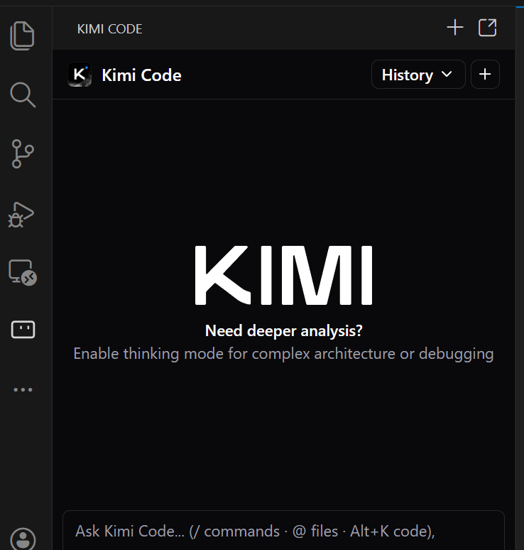Click the large KIMI logo
The image size is (524, 550).
point(283,276)
